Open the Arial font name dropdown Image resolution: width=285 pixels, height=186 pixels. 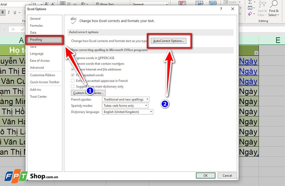pos(30,4)
